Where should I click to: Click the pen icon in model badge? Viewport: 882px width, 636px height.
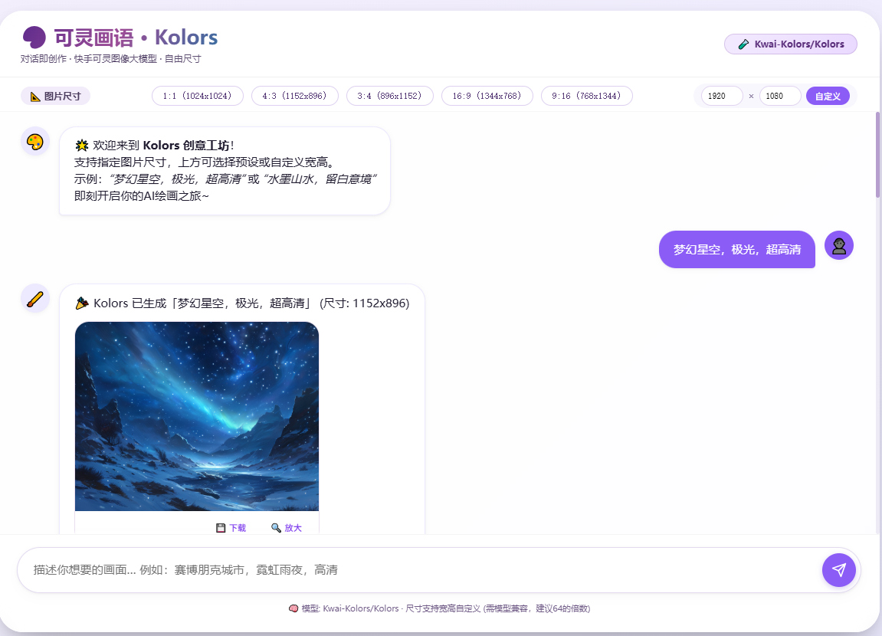(743, 44)
